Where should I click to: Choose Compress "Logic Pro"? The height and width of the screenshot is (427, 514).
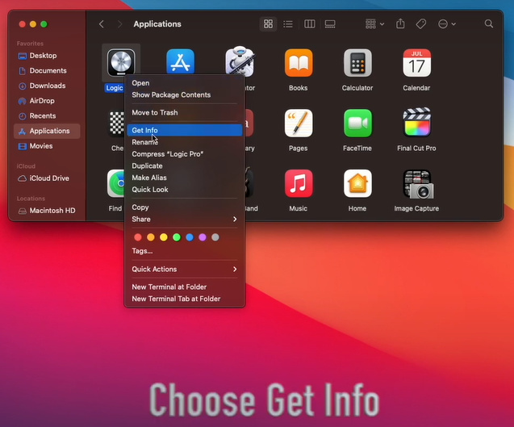click(x=185, y=154)
